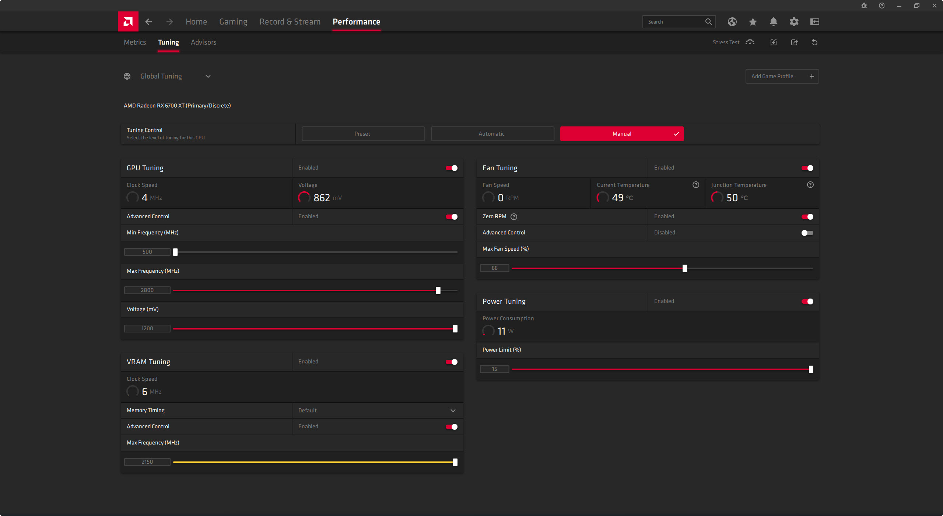Viewport: 943px width, 516px height.
Task: Select the Automatic tuning button
Action: coord(492,134)
